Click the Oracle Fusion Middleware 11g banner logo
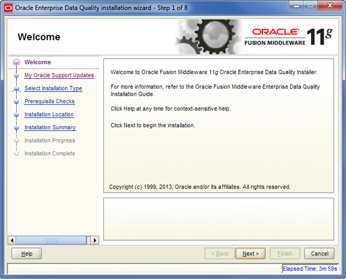Image resolution: width=346 pixels, height=279 pixels. pos(289,37)
